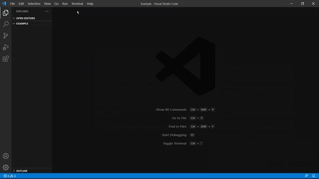Image resolution: width=319 pixels, height=179 pixels.
Task: Open the Go menu
Action: [x=56, y=3]
